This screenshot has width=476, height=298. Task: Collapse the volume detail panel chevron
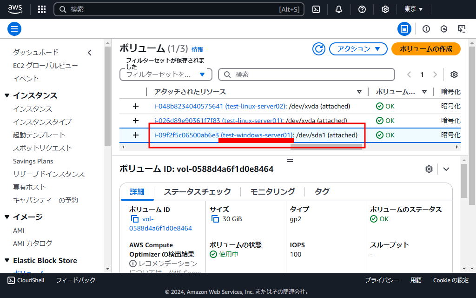tap(446, 169)
